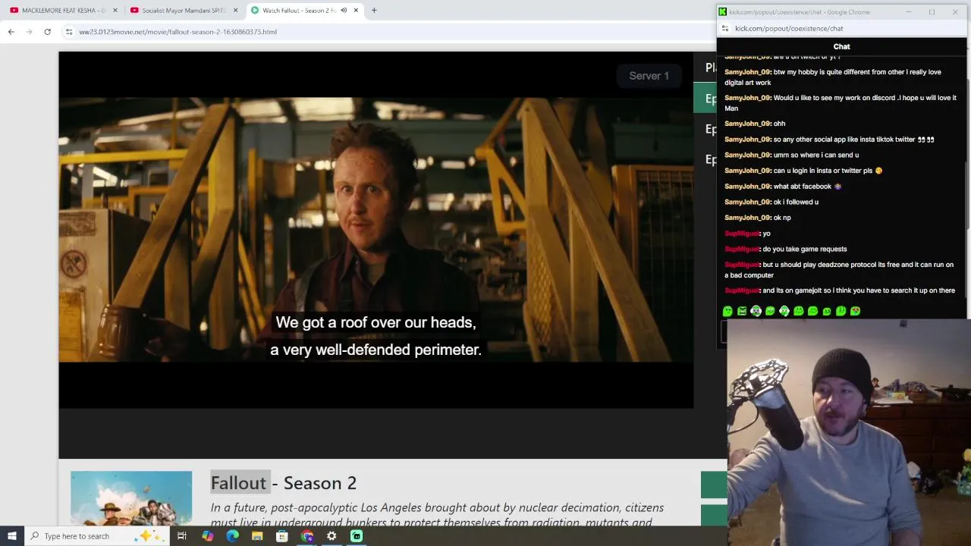Screen dimensions: 971x546
Task: Close the MACKLEMORE FEAT KESHA tab
Action: point(115,11)
